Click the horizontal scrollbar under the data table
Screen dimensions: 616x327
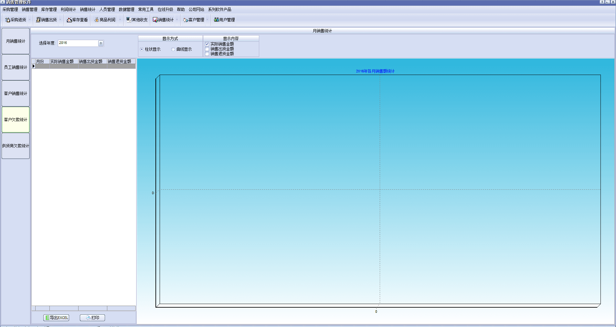[83, 308]
